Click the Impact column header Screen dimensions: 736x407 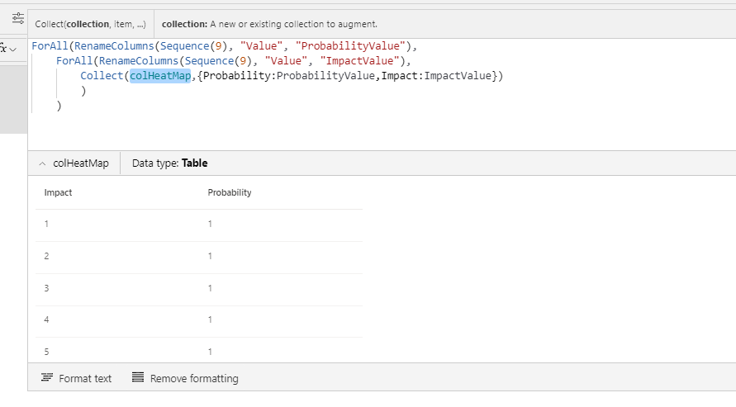coord(58,192)
